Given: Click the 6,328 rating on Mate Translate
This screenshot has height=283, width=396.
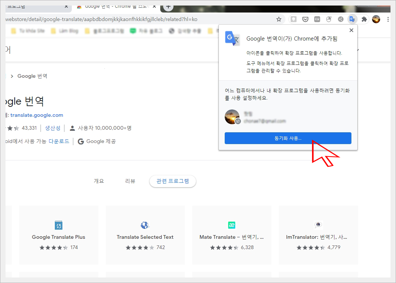Looking at the screenshot, I should 247,247.
